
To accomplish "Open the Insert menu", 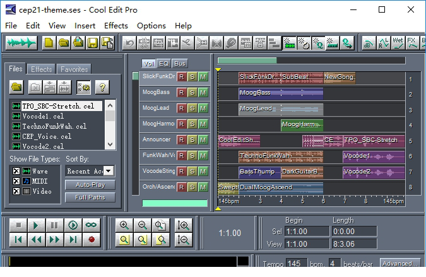I will point(85,26).
